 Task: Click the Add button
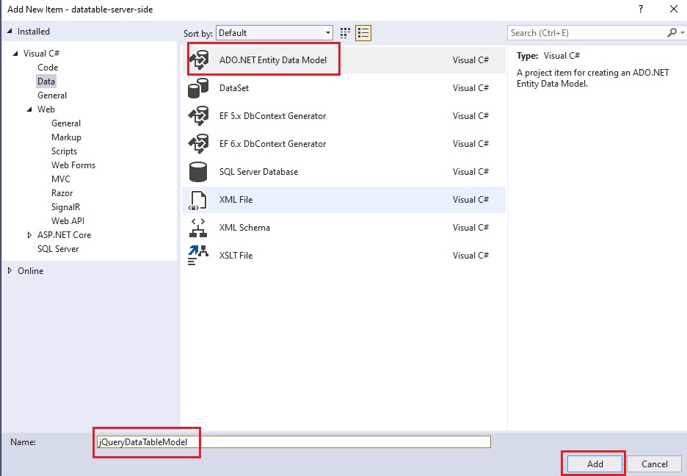(595, 464)
